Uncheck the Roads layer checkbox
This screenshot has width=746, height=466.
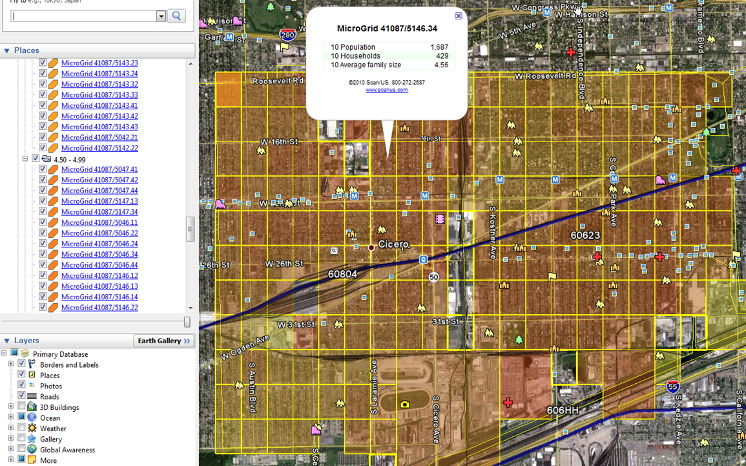coord(21,396)
